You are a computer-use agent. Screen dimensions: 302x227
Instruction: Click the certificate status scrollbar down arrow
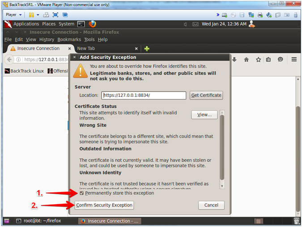coord(222,186)
